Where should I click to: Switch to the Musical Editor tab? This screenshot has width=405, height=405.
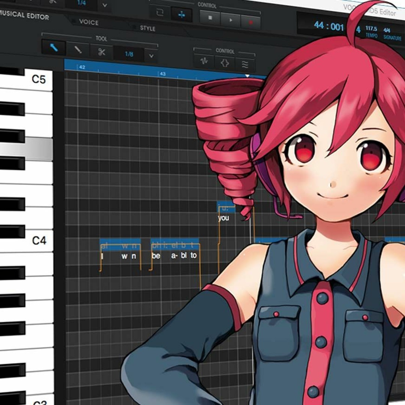(x=24, y=16)
